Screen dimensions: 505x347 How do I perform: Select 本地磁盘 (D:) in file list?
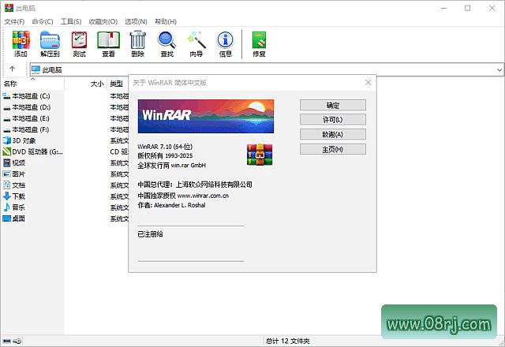click(32, 107)
